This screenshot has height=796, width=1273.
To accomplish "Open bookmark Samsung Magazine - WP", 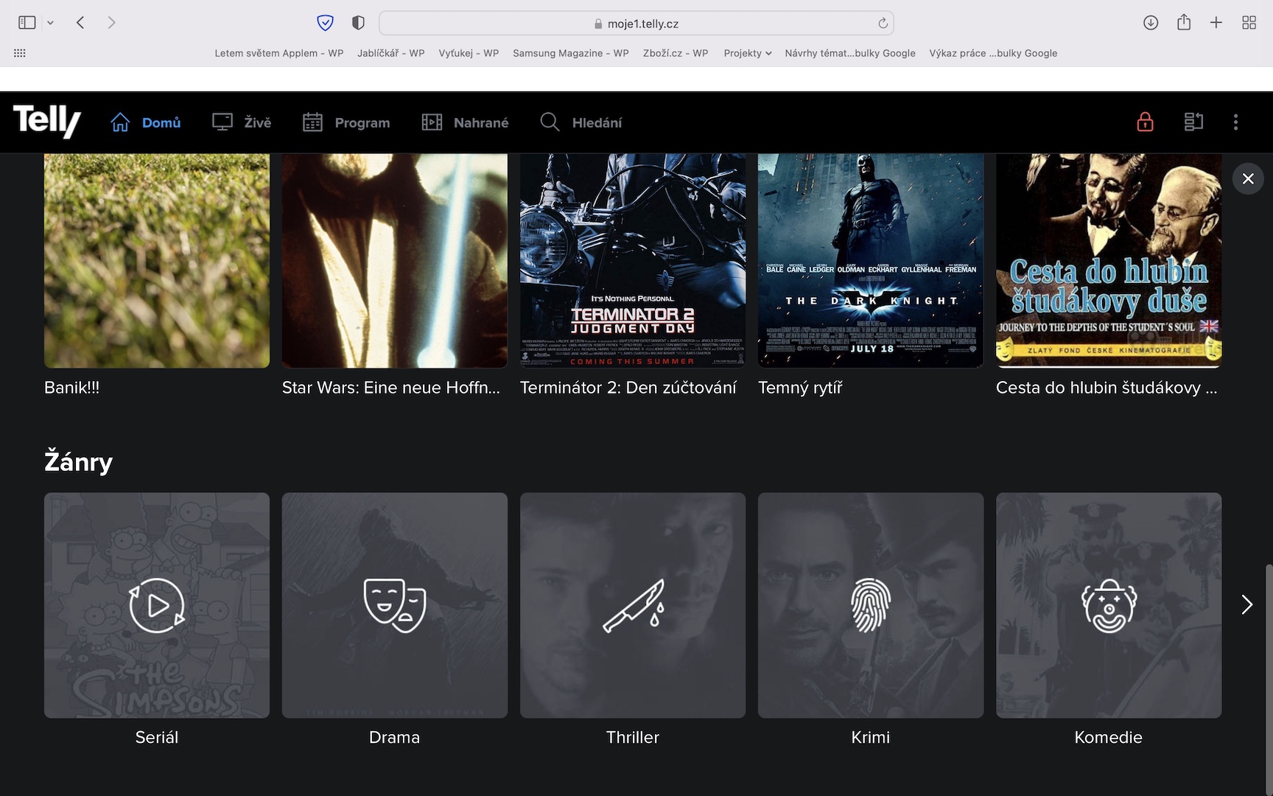I will pyautogui.click(x=571, y=53).
